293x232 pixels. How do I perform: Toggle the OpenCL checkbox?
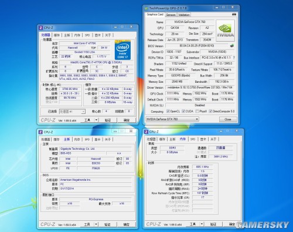[168, 111]
